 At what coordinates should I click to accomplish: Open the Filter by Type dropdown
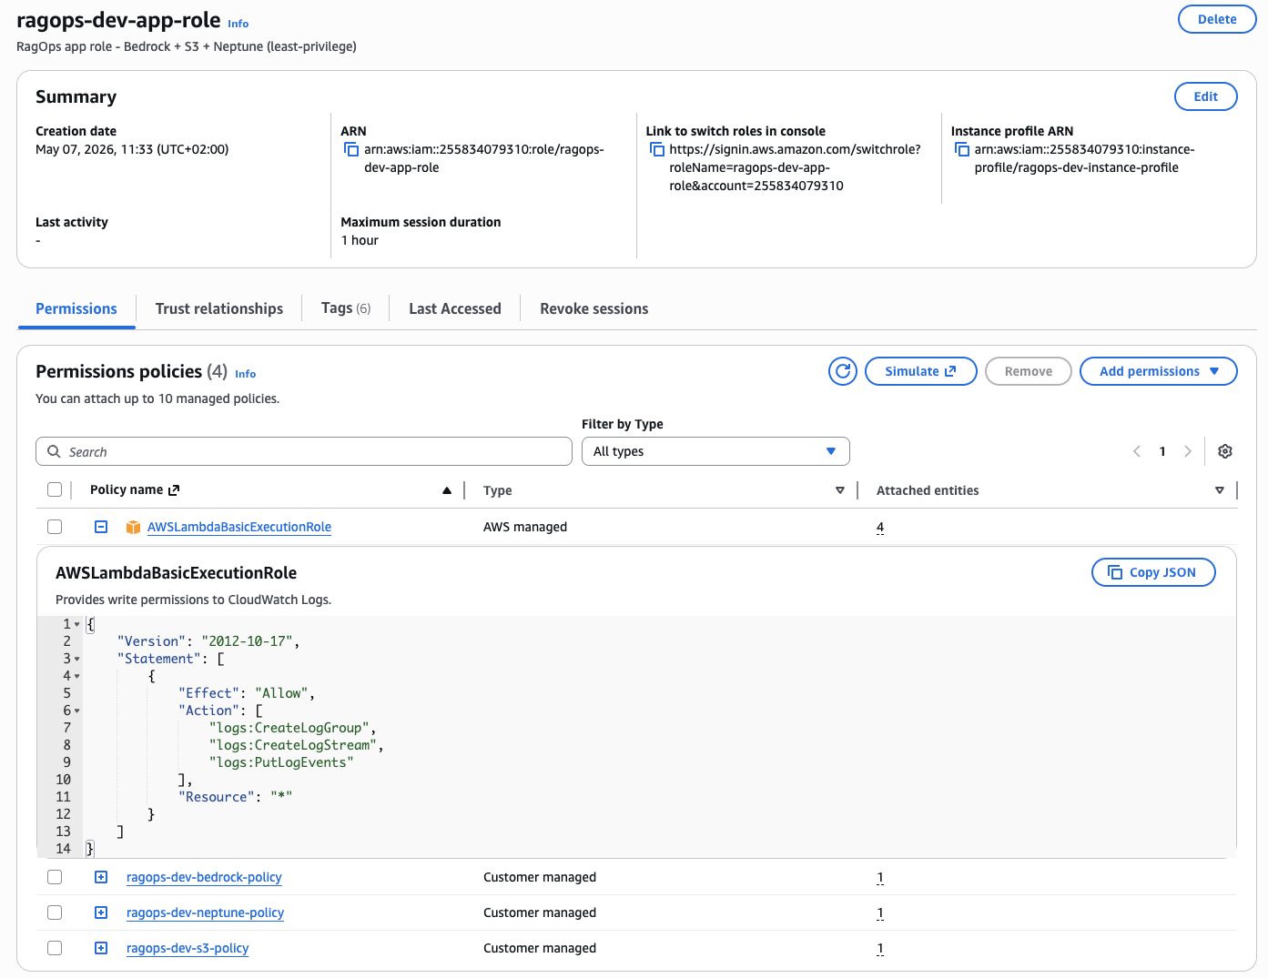pyautogui.click(x=715, y=451)
